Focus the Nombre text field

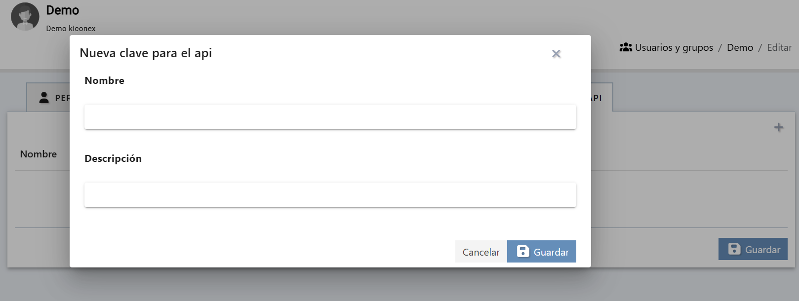[330, 117]
